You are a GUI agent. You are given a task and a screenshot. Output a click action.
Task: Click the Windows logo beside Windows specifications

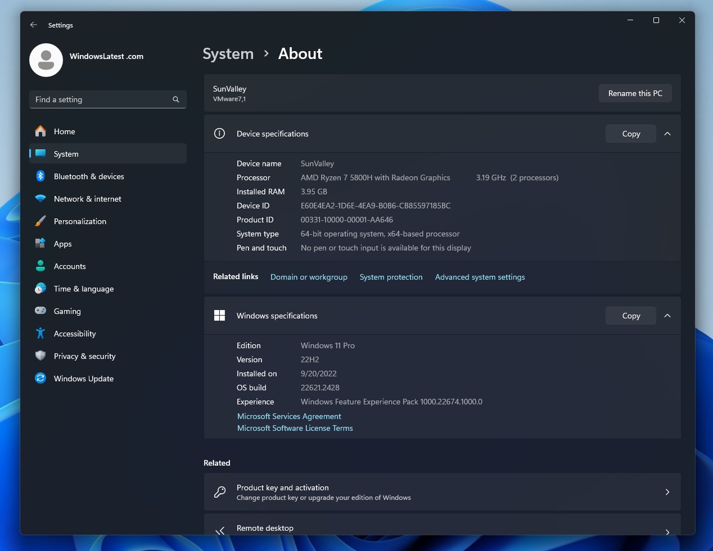click(220, 316)
